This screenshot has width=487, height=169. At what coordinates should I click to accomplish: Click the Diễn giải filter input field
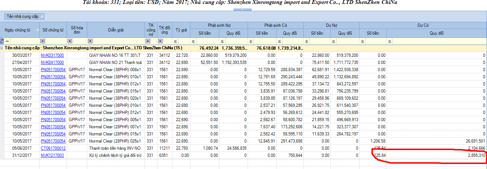(118, 41)
